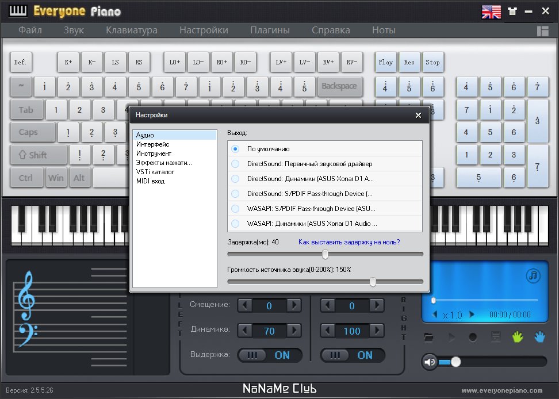
Task: Toggle the layout panel icon beside the menu bar
Action: coord(542,31)
